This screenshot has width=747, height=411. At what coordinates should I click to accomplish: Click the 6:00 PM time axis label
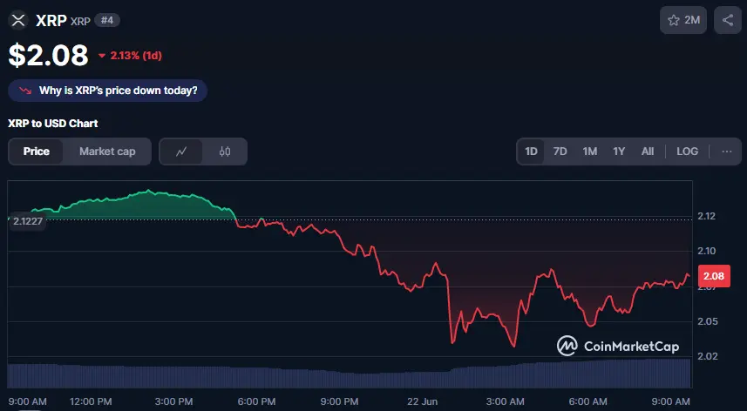(x=256, y=401)
